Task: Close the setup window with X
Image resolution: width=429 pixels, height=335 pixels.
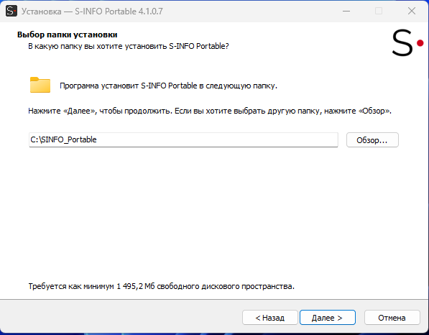Action: [412, 12]
